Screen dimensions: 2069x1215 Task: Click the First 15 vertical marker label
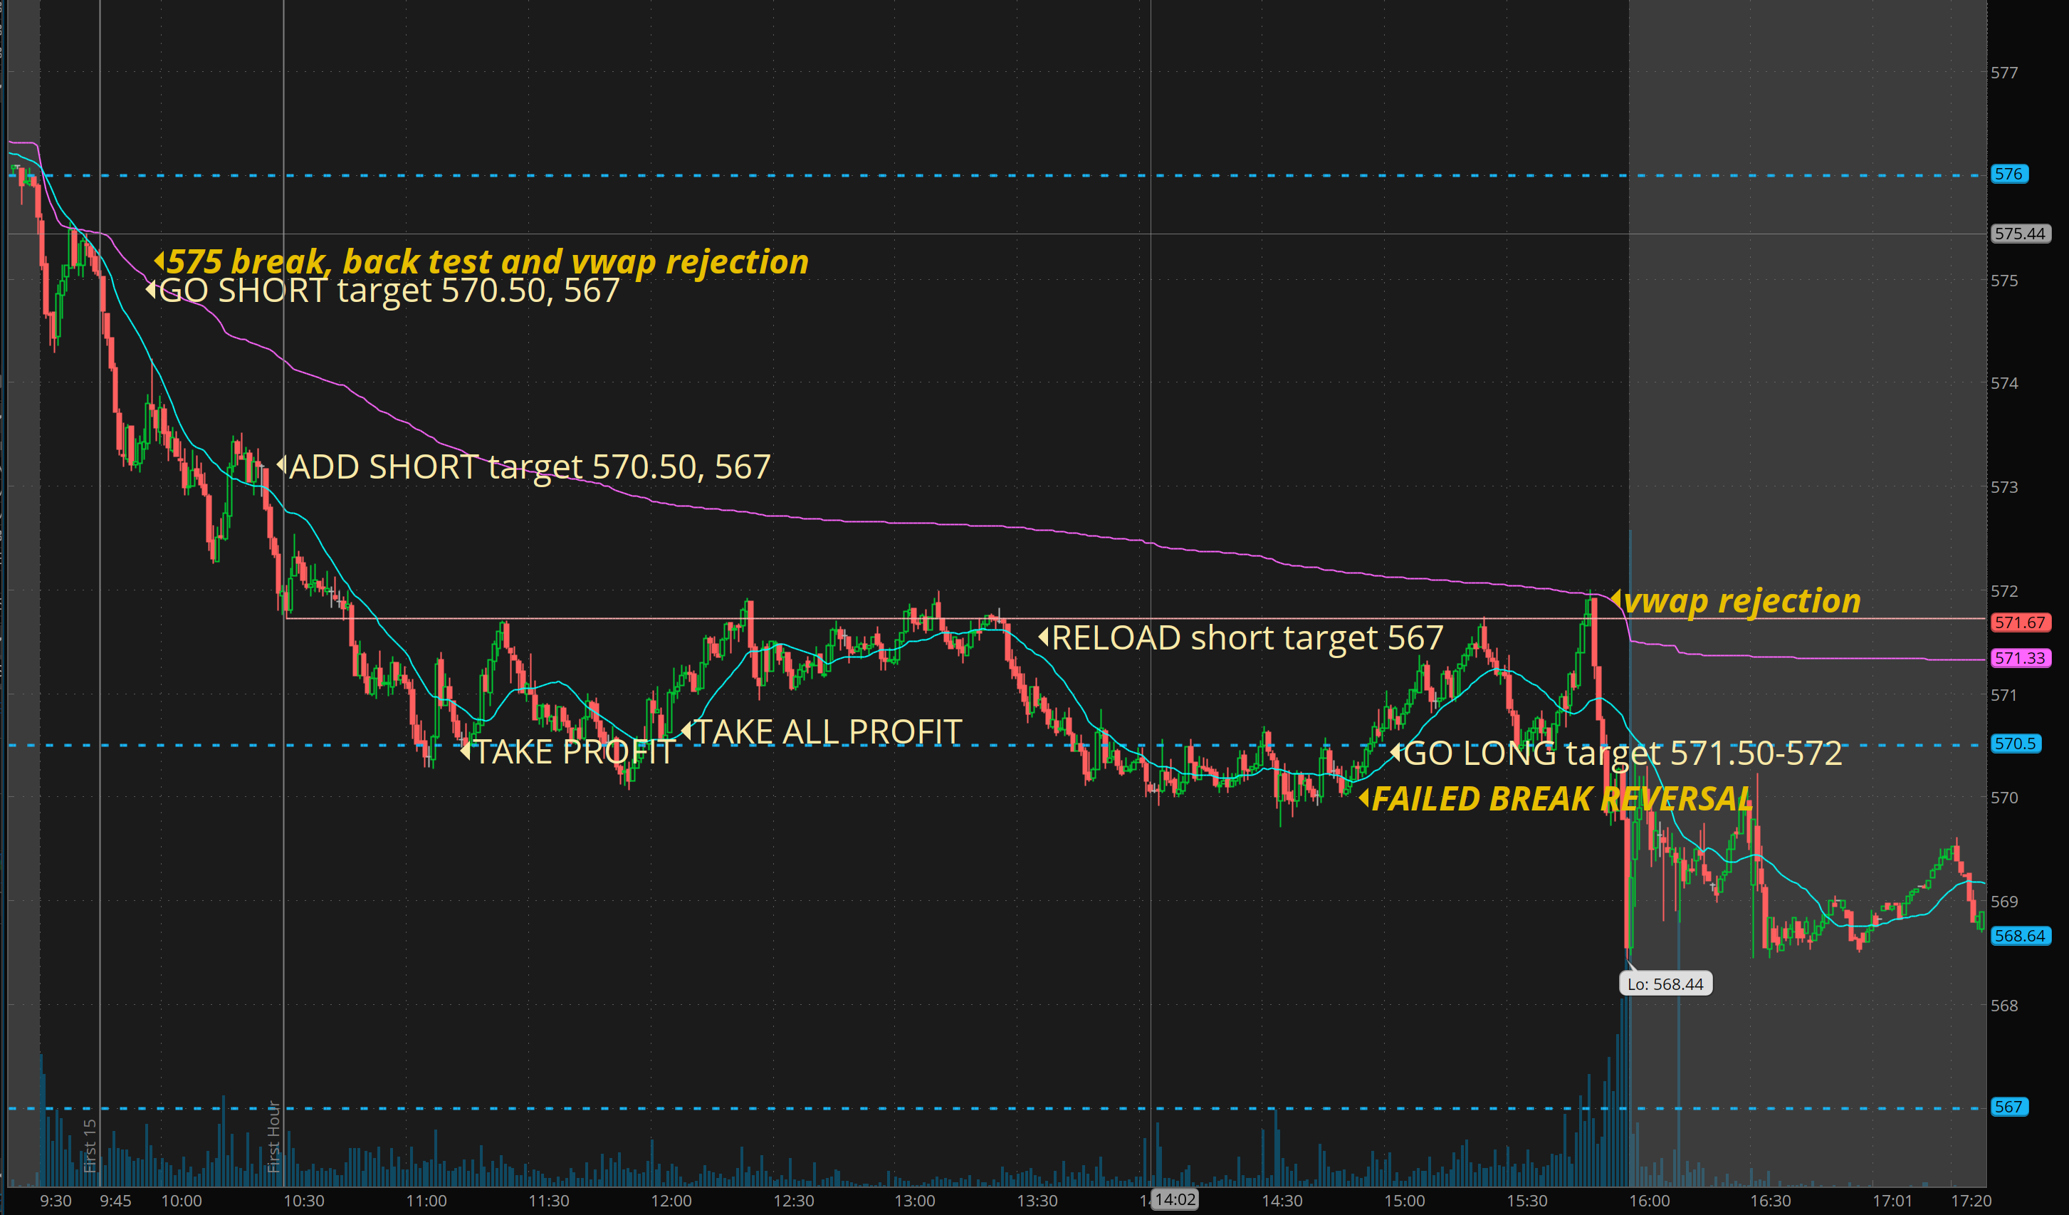click(90, 1145)
